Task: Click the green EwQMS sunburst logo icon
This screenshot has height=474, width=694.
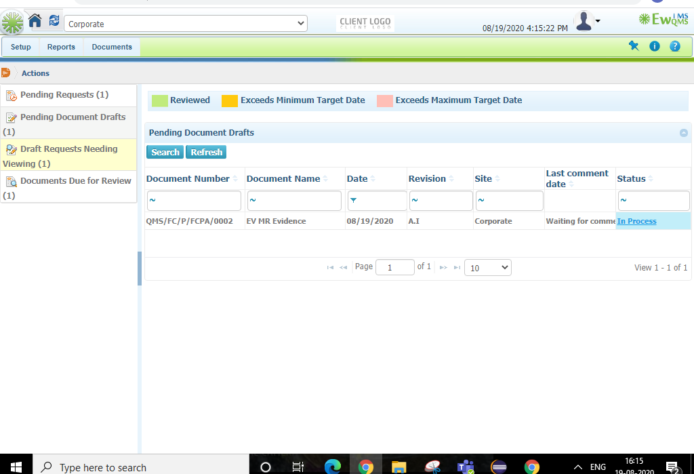Action: tap(12, 22)
